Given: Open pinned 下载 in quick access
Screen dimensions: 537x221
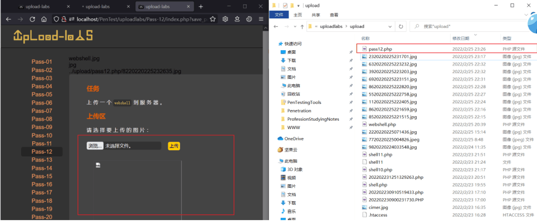Looking at the screenshot, I should point(291,61).
